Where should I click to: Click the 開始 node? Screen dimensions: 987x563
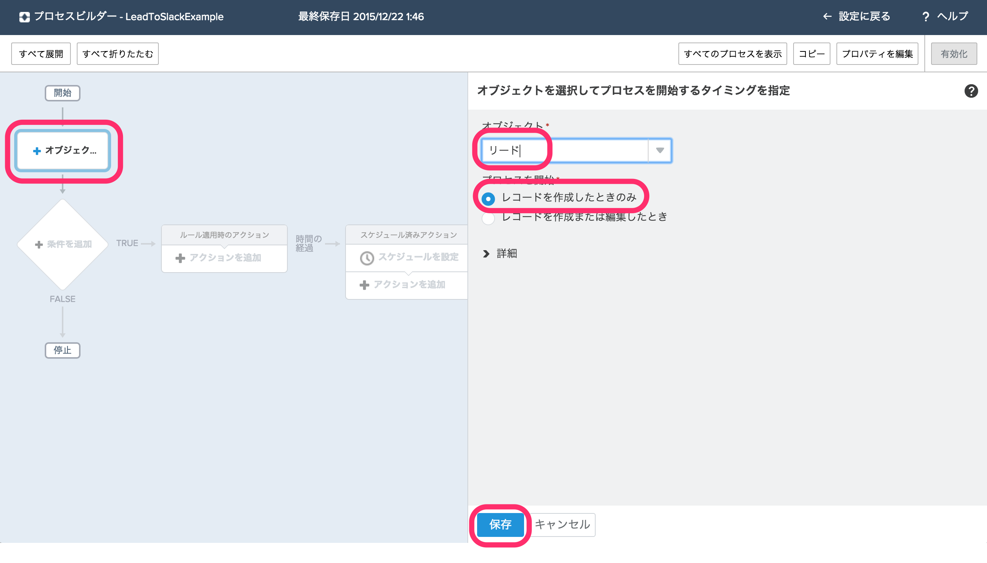pos(63,93)
